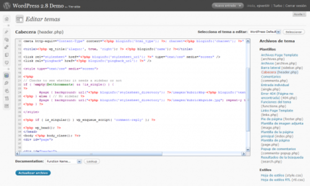The height and width of the screenshot is (186, 310).
Task: Click the code editor scroll left arrow
Action: click(17, 154)
